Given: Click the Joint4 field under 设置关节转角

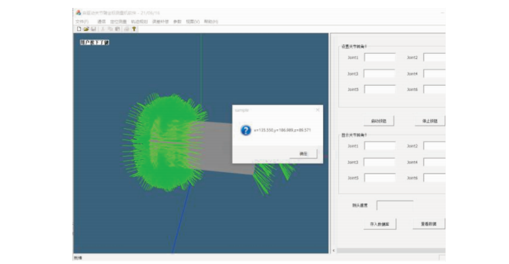Looking at the screenshot, I should coord(434,73).
